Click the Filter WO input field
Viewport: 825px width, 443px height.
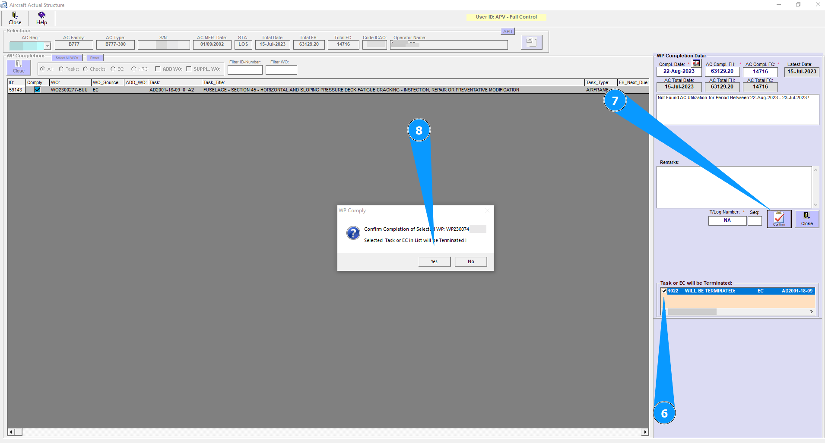[281, 70]
